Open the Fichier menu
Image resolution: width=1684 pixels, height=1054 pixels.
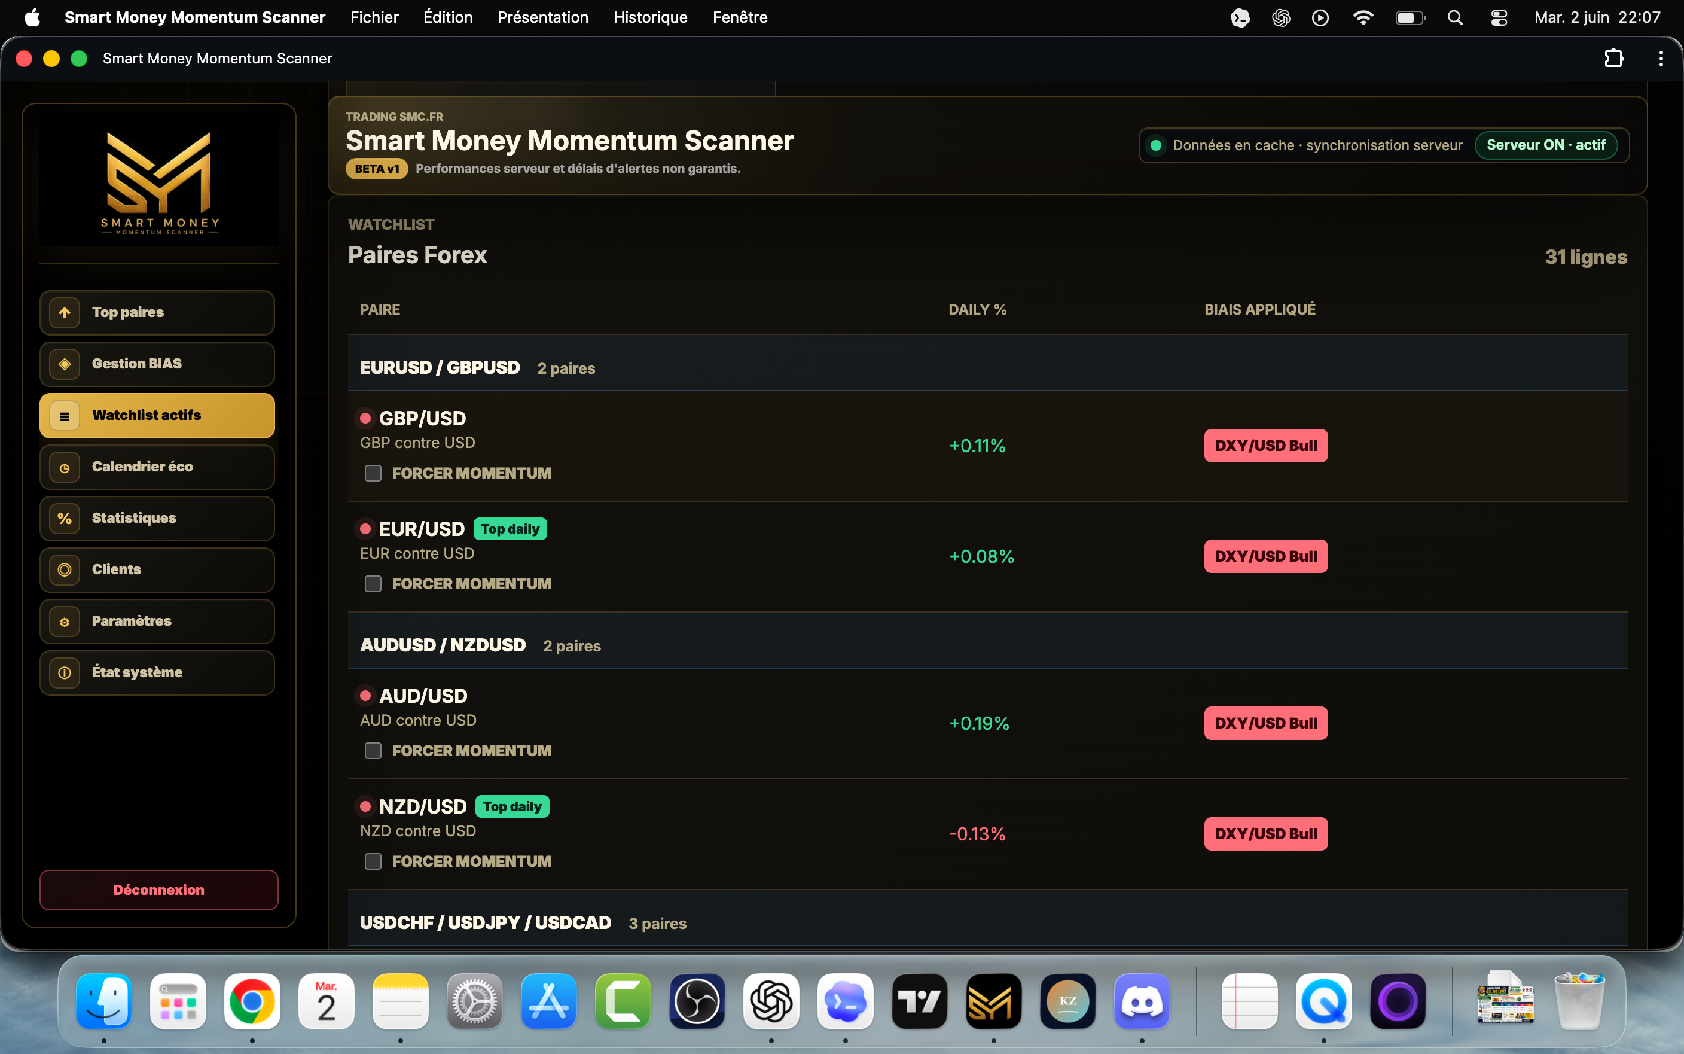(374, 17)
